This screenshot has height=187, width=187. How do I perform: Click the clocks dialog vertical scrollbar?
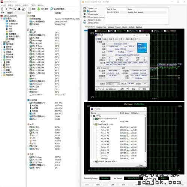click(x=145, y=139)
